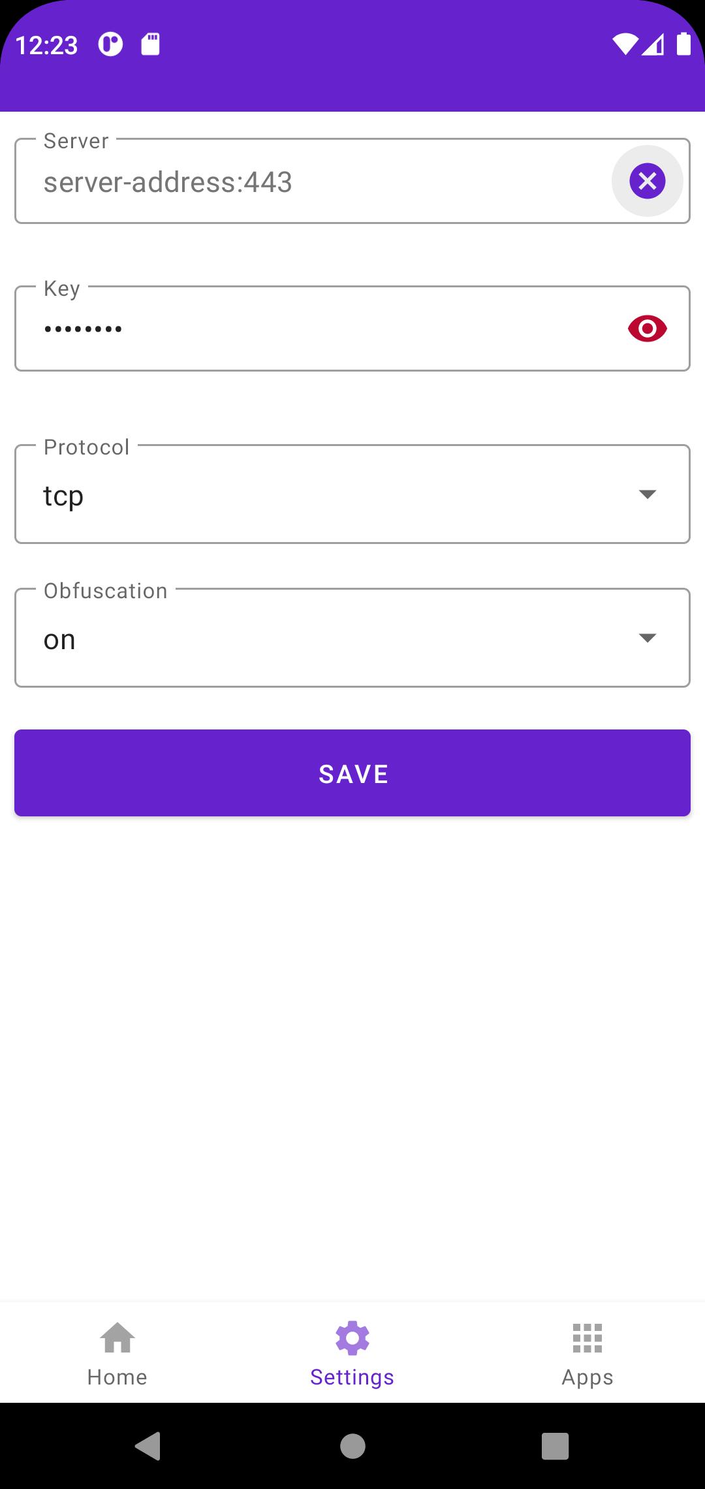The image size is (705, 1489).
Task: Select the tcp protocol value
Action: 63,496
